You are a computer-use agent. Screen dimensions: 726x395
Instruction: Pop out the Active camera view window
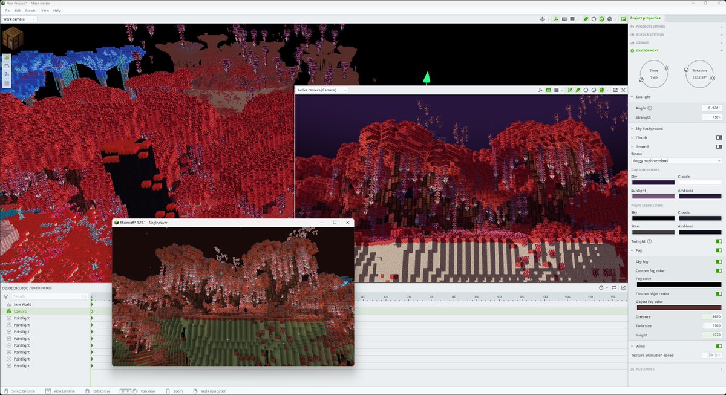[x=615, y=90]
